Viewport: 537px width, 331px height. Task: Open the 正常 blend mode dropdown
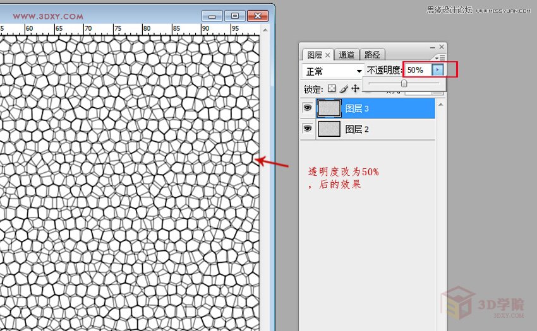(x=333, y=71)
